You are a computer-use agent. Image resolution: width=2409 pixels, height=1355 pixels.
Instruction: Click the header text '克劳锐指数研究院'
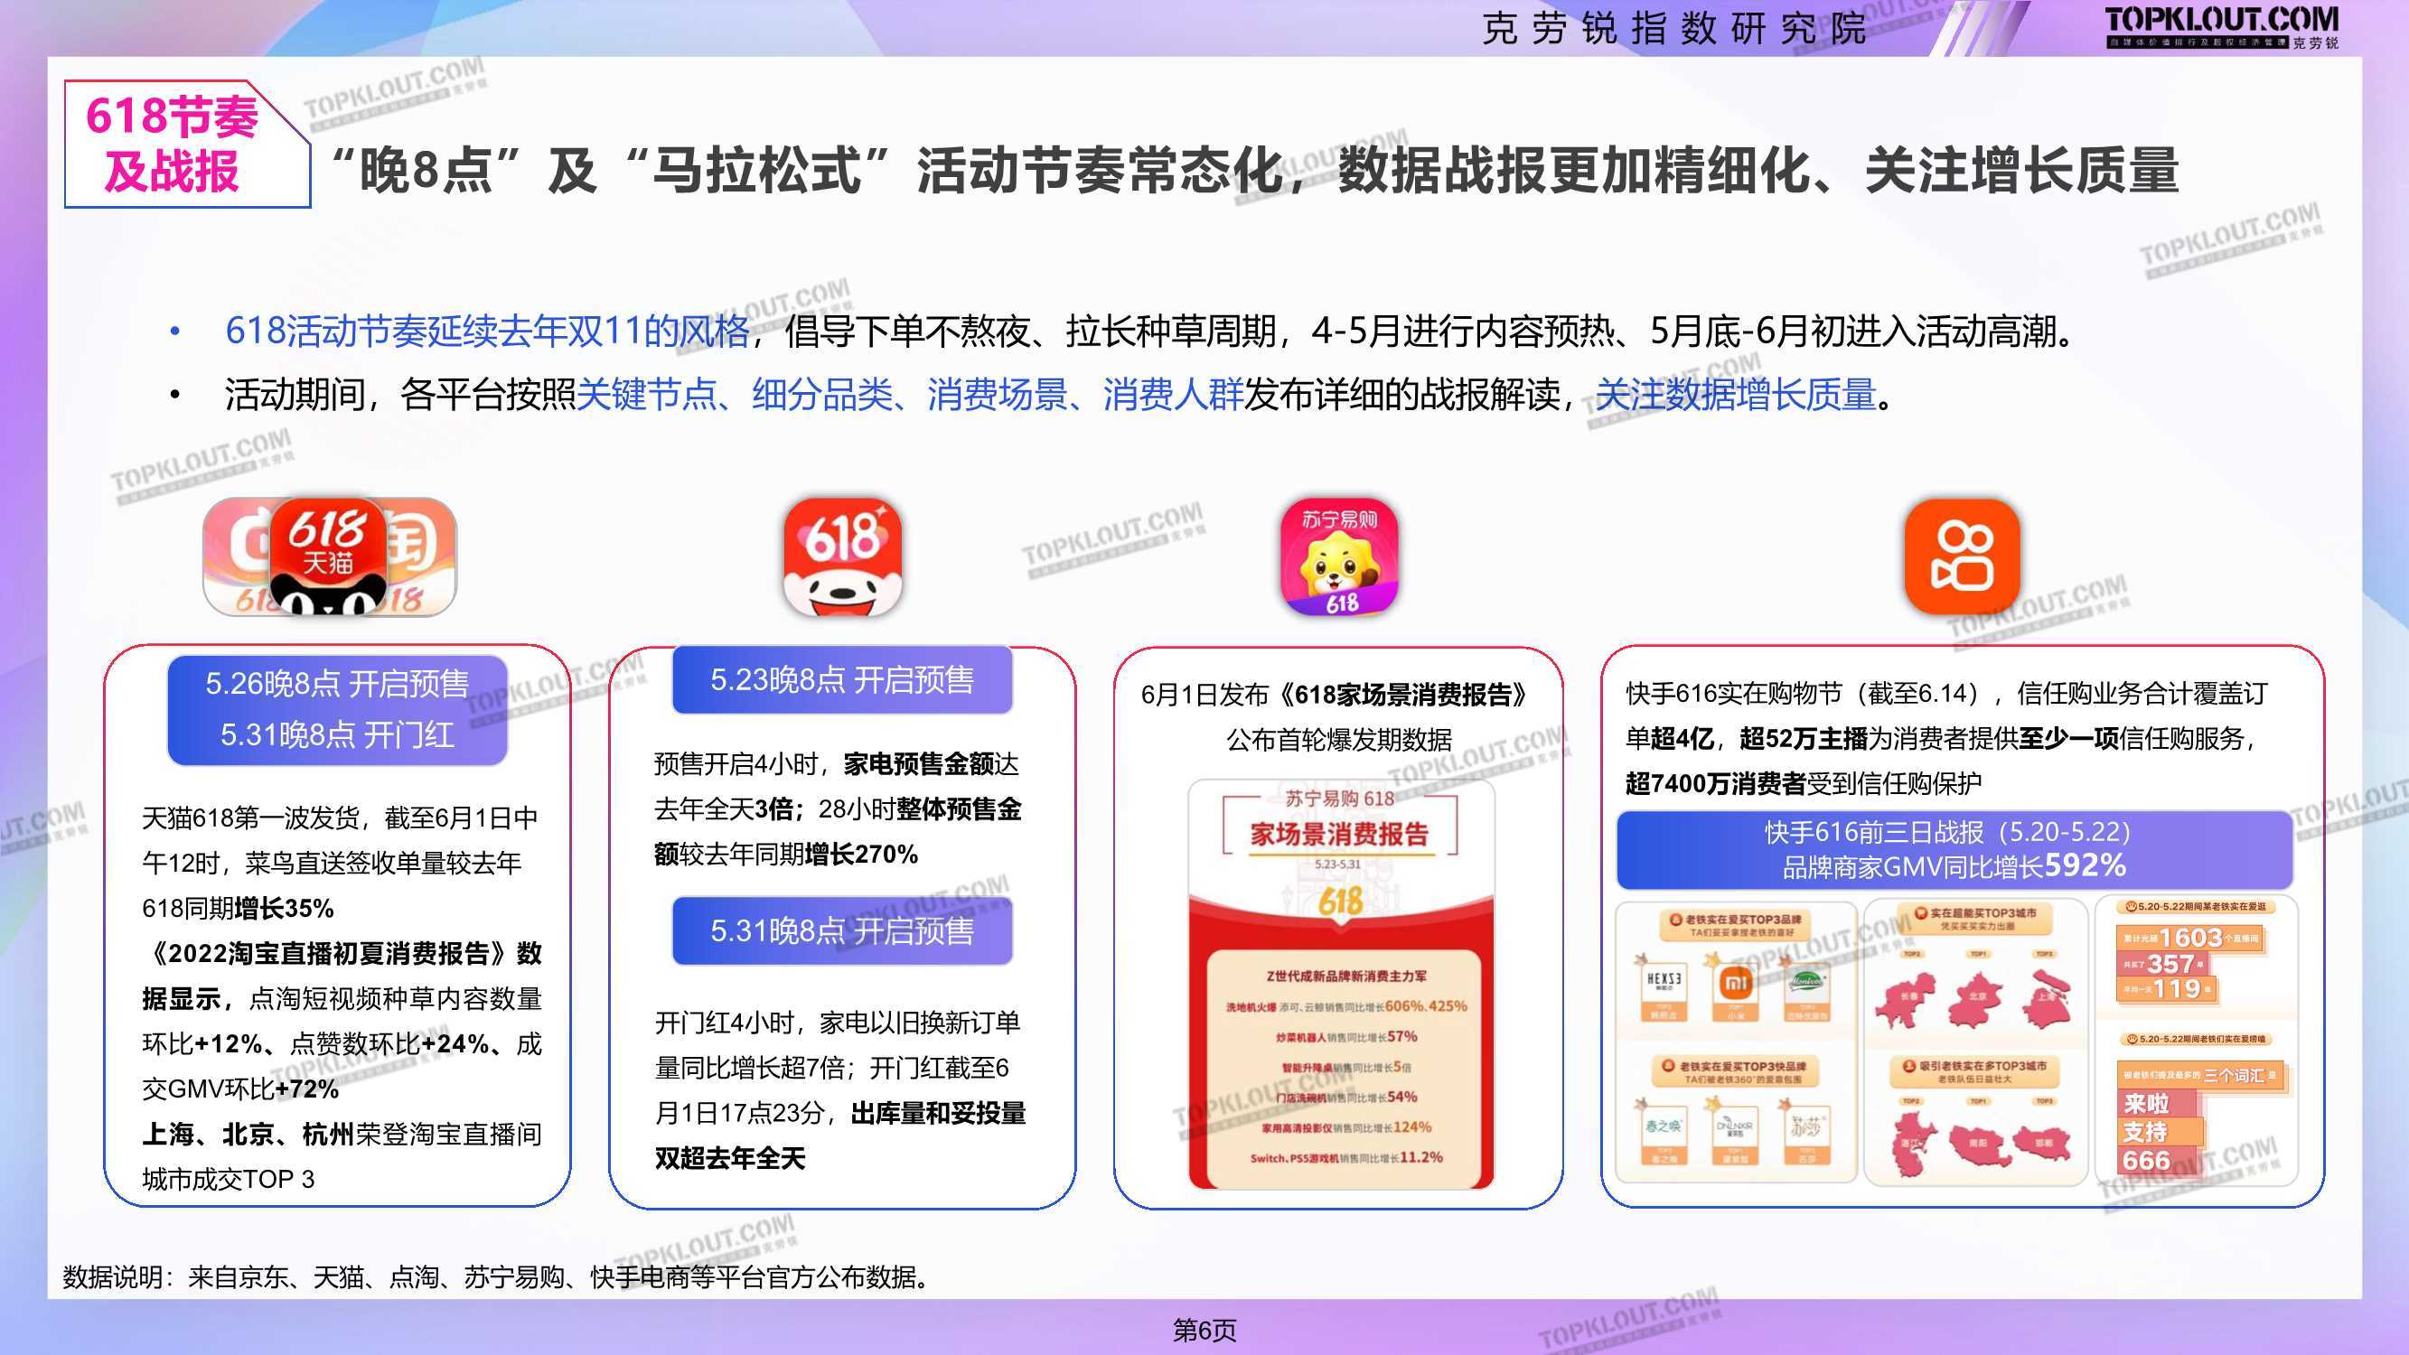tap(1674, 28)
